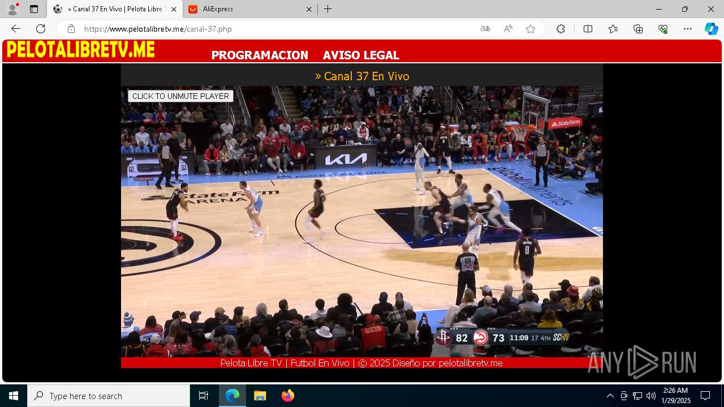Image resolution: width=724 pixels, height=407 pixels.
Task: Open Settings and more menu
Action: coord(688,29)
